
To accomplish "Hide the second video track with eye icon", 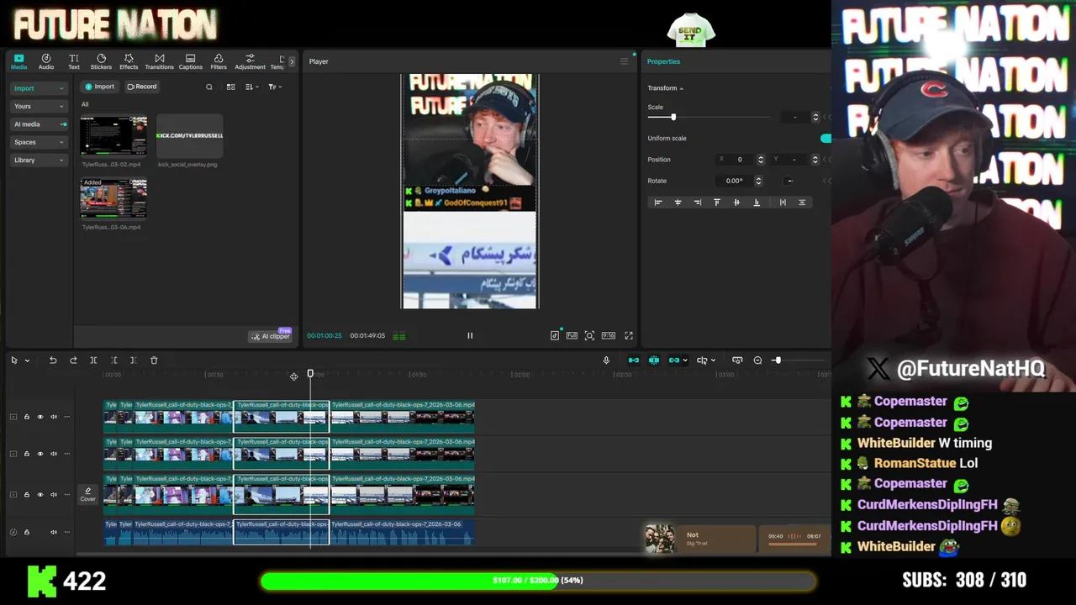I will coord(40,454).
